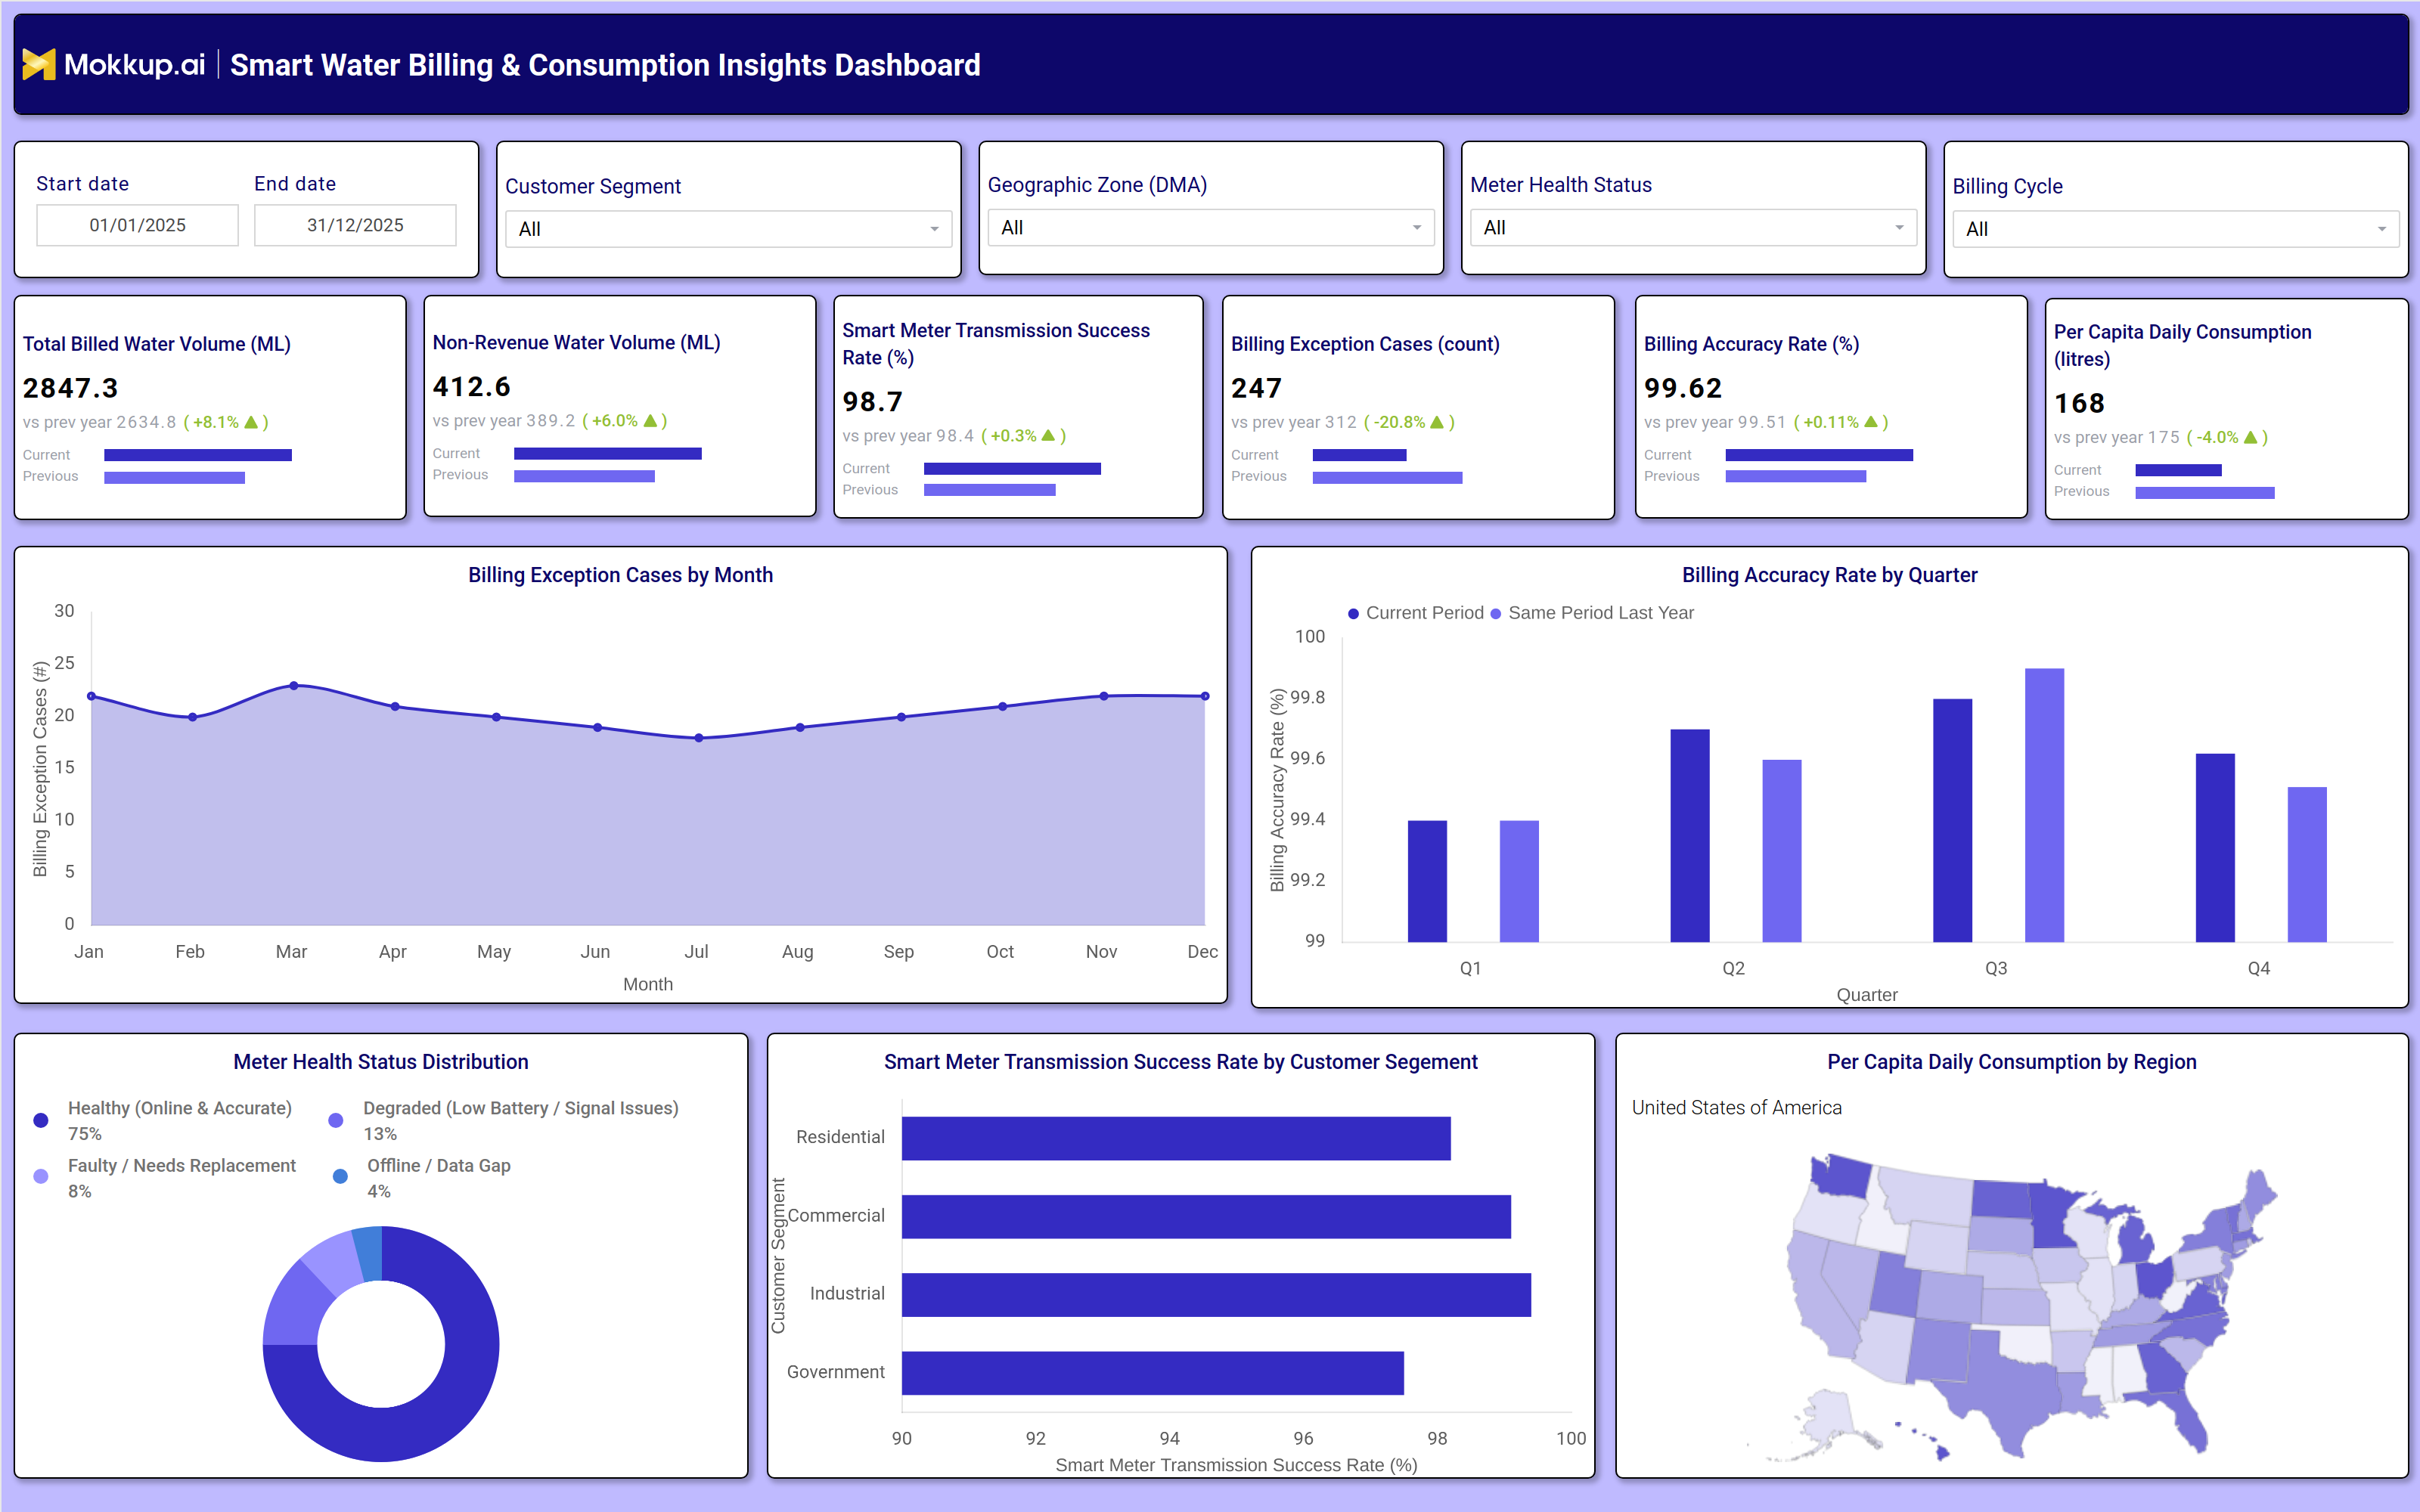Image resolution: width=2420 pixels, height=1512 pixels.
Task: Click the Billing Accuracy Rate value 99.62
Action: pos(1683,388)
